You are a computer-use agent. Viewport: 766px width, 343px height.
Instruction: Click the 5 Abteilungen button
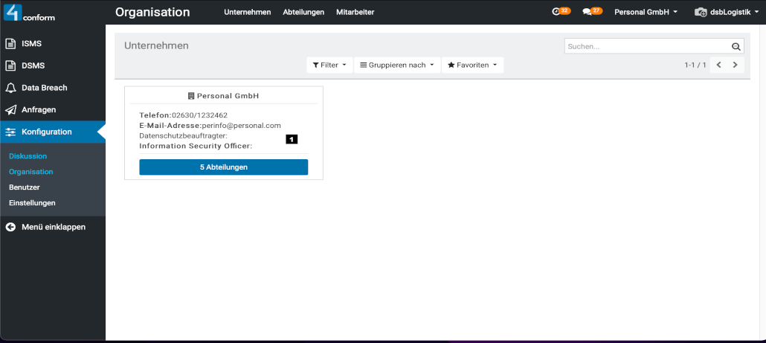click(x=223, y=167)
